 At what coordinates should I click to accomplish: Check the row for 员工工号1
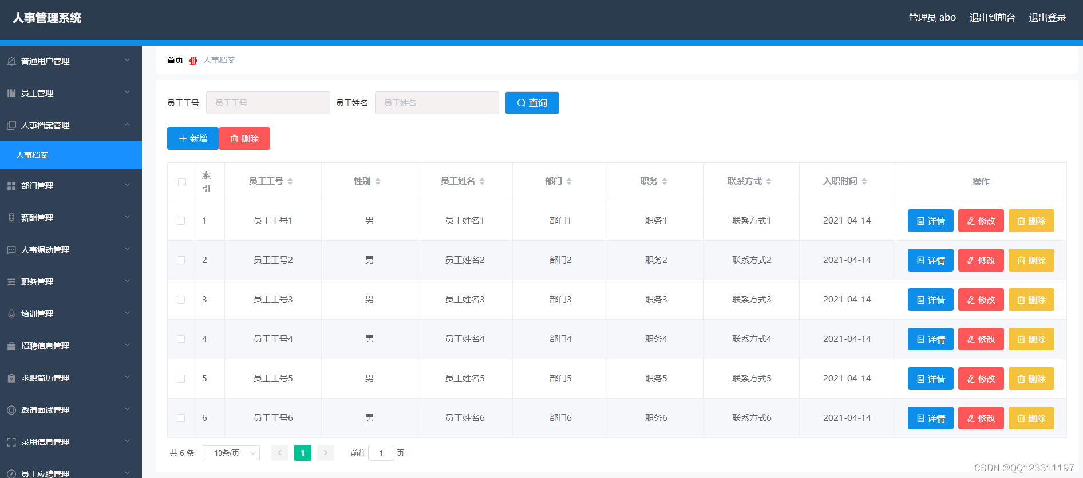pyautogui.click(x=181, y=221)
